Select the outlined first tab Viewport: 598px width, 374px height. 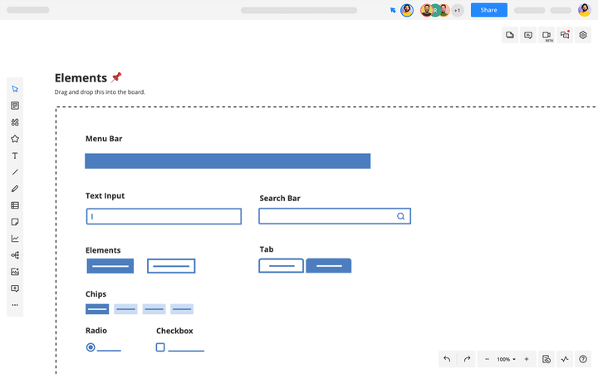point(281,266)
